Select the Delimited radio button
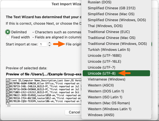 8,32
